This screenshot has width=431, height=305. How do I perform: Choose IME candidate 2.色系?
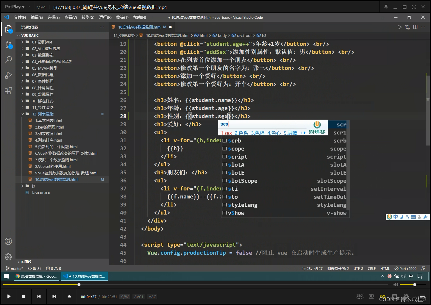[x=241, y=133]
